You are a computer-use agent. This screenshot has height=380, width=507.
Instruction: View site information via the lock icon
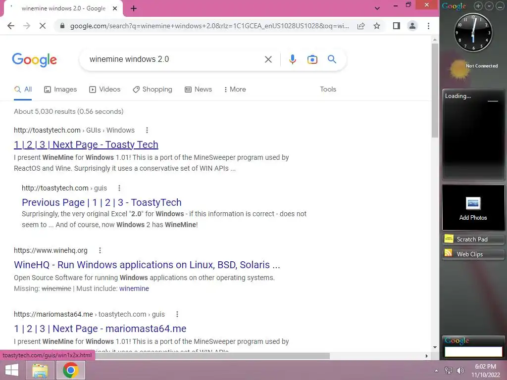tap(62, 26)
